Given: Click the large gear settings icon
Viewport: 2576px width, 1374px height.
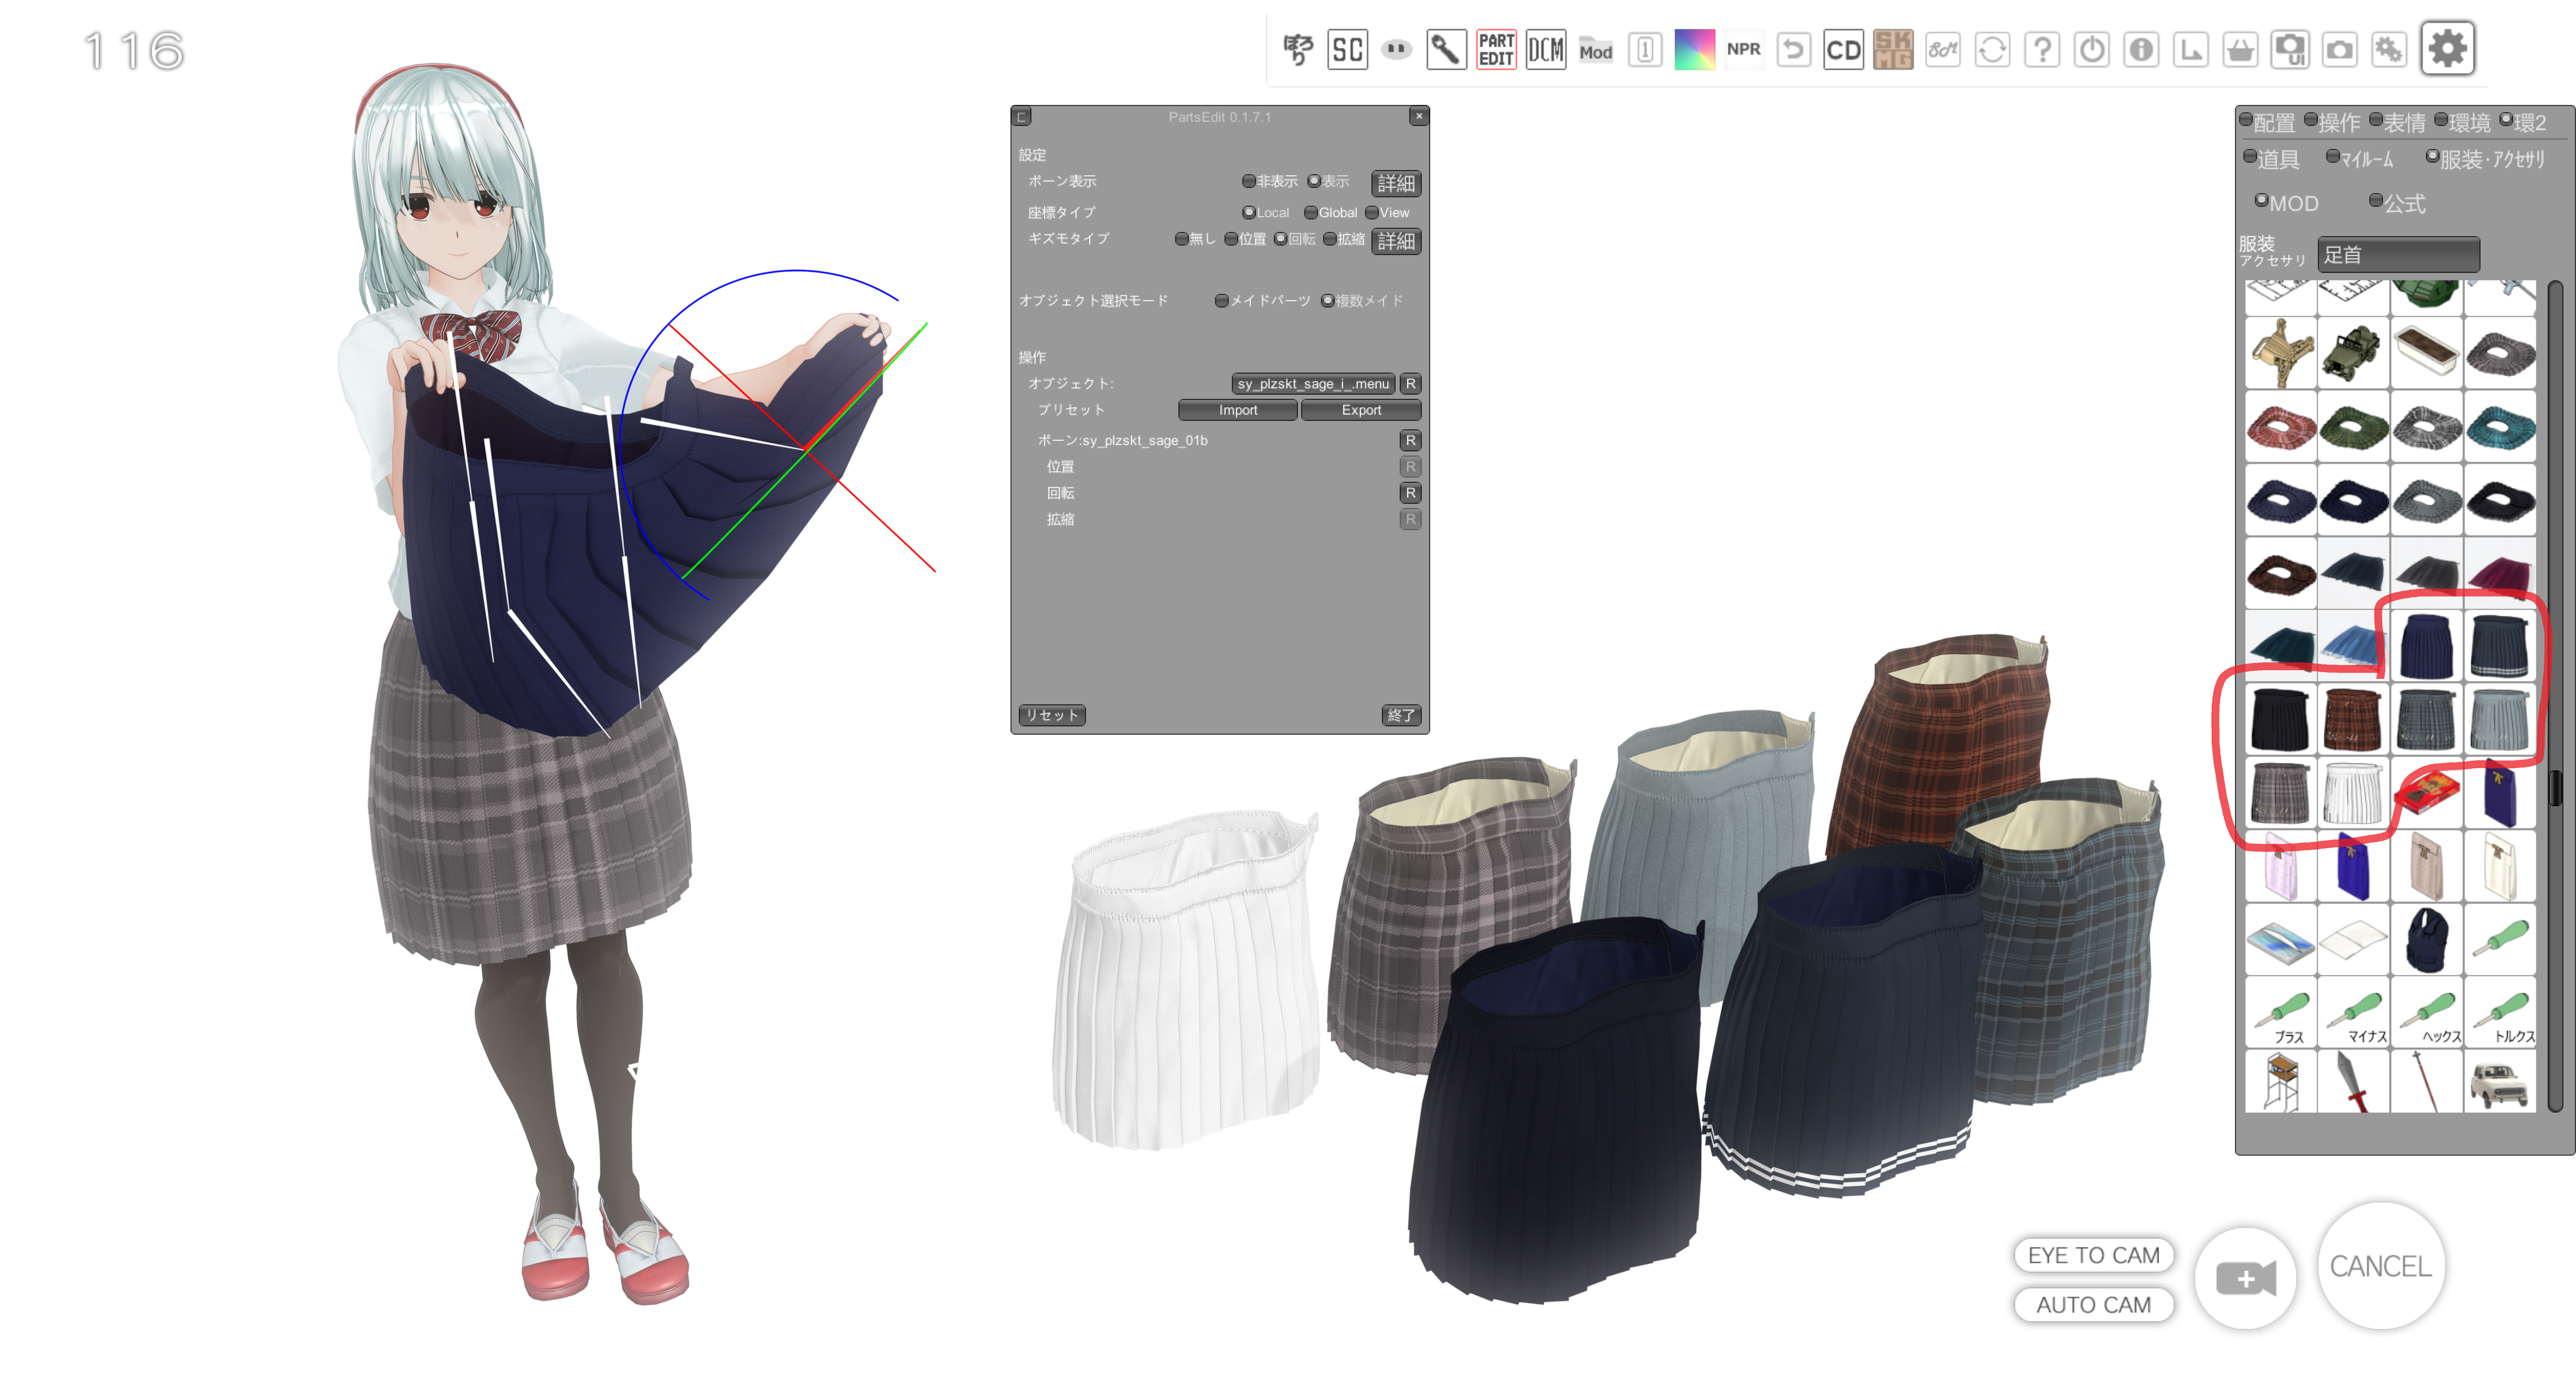Looking at the screenshot, I should pos(2447,48).
